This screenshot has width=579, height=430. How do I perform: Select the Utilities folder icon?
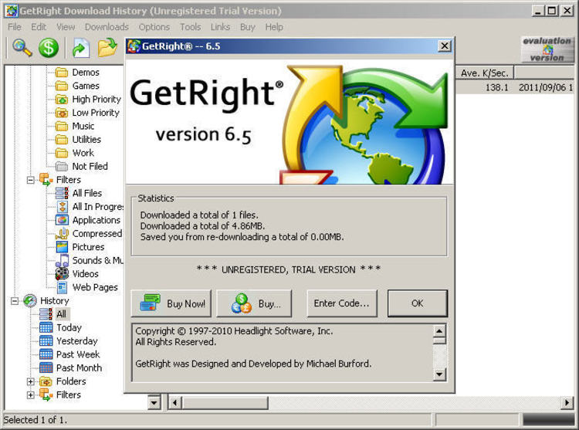(x=62, y=140)
